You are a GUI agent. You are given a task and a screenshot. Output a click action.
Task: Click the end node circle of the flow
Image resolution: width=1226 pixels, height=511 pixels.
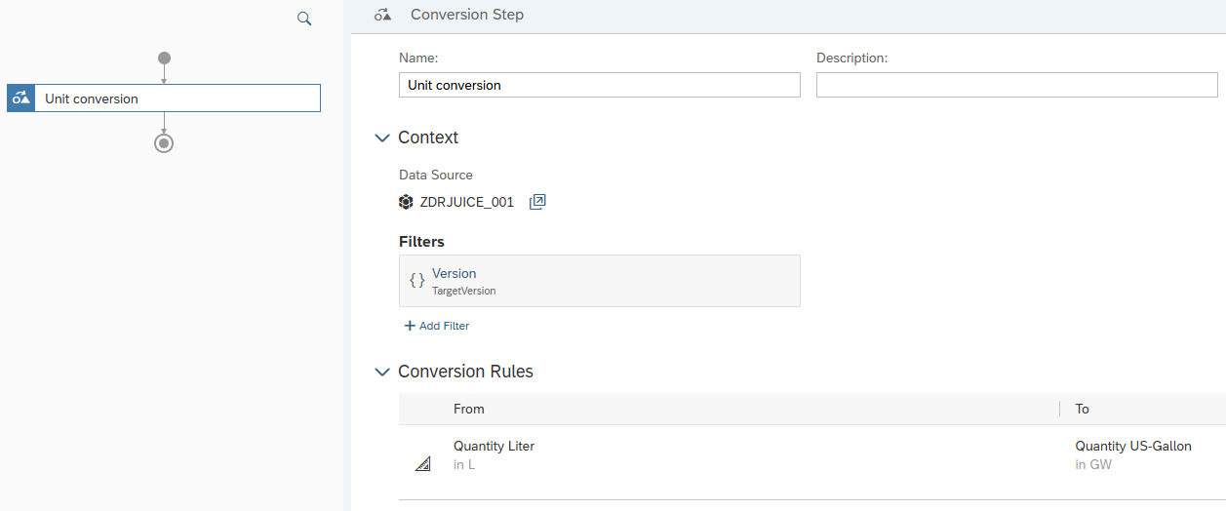point(164,143)
